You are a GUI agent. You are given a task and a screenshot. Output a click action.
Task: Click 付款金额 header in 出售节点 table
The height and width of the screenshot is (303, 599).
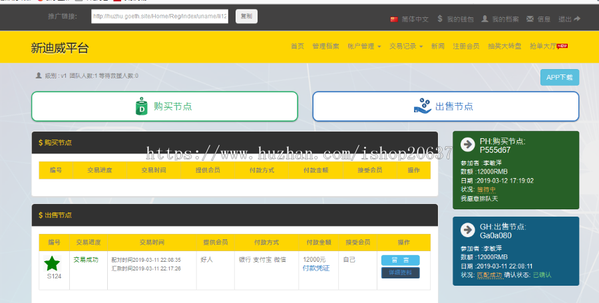point(319,243)
